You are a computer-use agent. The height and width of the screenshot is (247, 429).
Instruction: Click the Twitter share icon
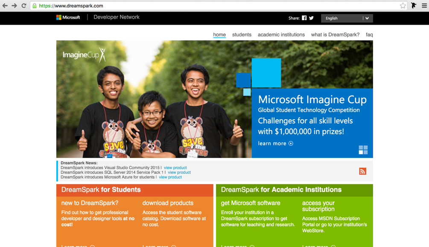coord(311,18)
